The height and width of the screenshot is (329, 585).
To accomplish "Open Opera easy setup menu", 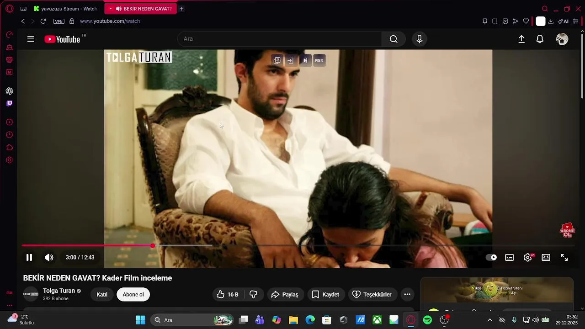I will pyautogui.click(x=575, y=21).
